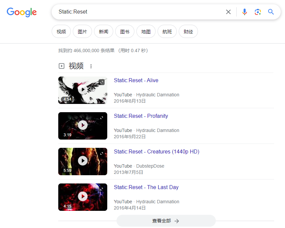Image resolution: width=285 pixels, height=228 pixels.
Task: Expand preview icon on Last Day thumbnail
Action: pos(102,189)
